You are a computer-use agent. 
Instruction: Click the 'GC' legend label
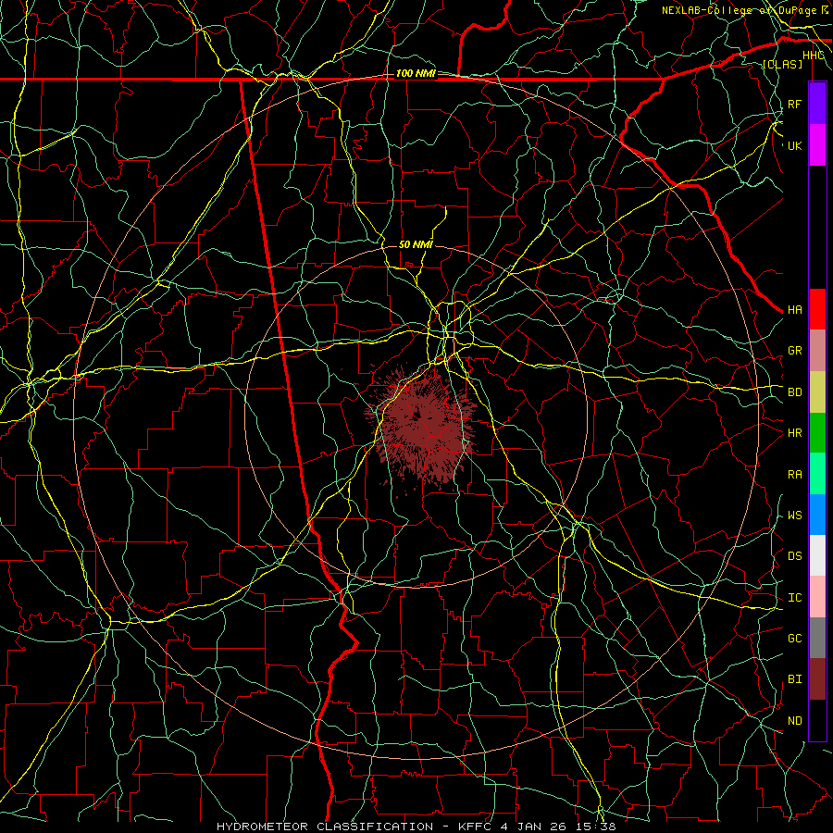click(x=794, y=639)
